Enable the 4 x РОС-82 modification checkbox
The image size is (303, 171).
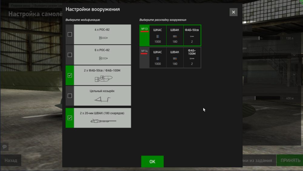[x=70, y=35]
